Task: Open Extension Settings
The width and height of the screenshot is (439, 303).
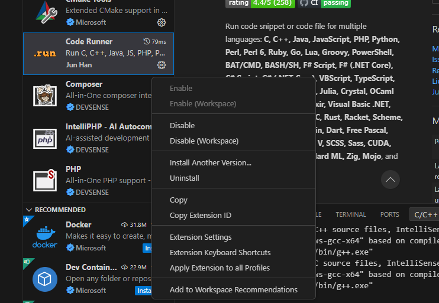Action: click(x=201, y=237)
